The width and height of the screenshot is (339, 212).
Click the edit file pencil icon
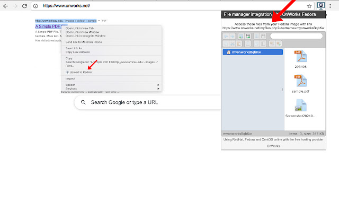(x=256, y=43)
